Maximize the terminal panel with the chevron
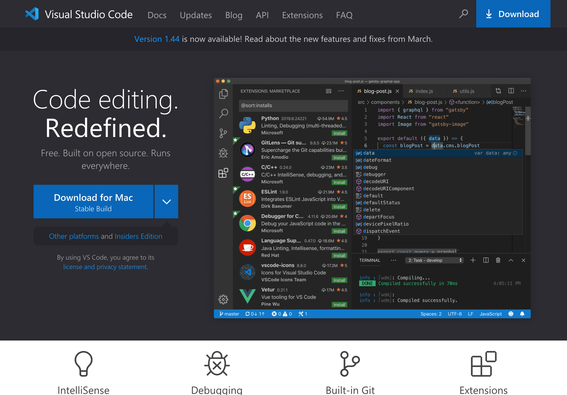 click(x=510, y=260)
